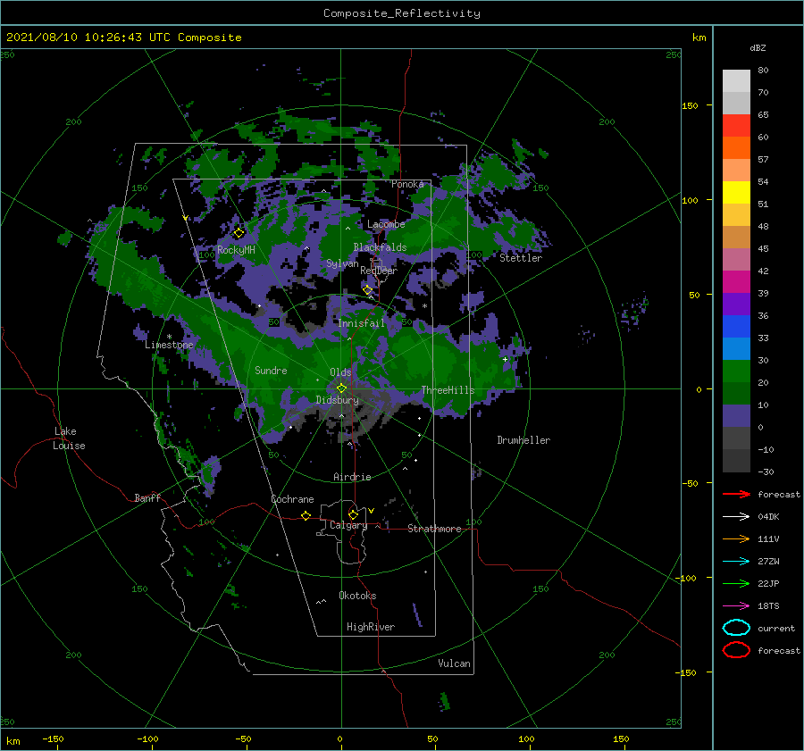Click the dBZ legend heading
Image resolution: width=804 pixels, height=751 pixels.
[758, 48]
